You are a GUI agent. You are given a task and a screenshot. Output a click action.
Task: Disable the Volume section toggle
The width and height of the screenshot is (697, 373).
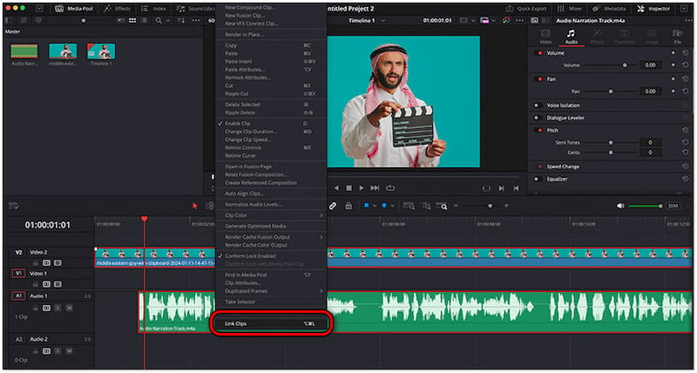[538, 53]
